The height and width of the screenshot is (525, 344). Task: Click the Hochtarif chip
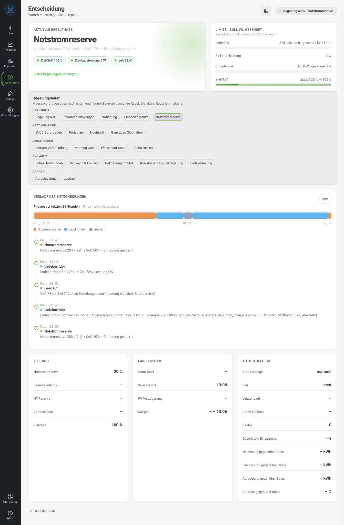(x=97, y=133)
